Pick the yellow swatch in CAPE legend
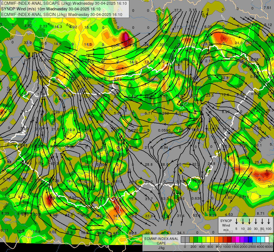This screenshot has height=252, width=274. coord(208,239)
